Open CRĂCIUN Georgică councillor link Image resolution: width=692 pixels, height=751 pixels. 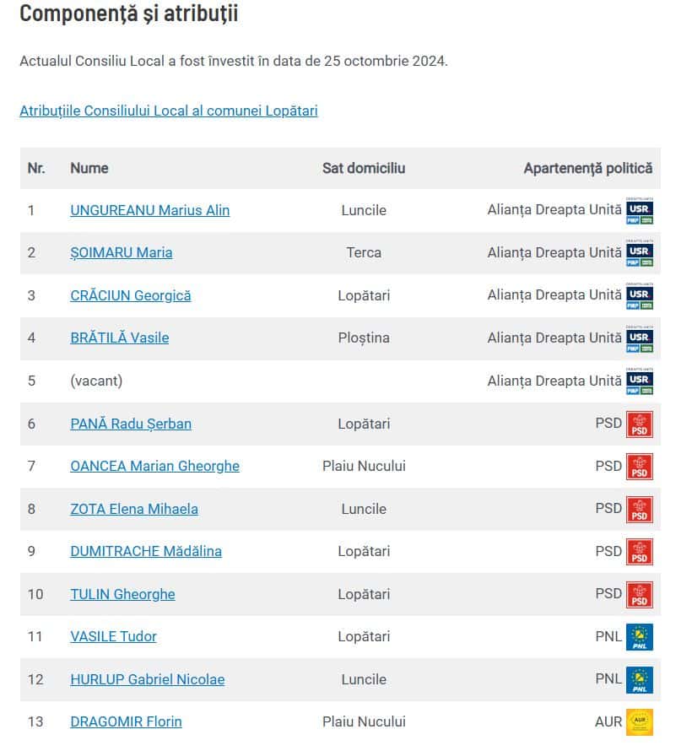(130, 295)
